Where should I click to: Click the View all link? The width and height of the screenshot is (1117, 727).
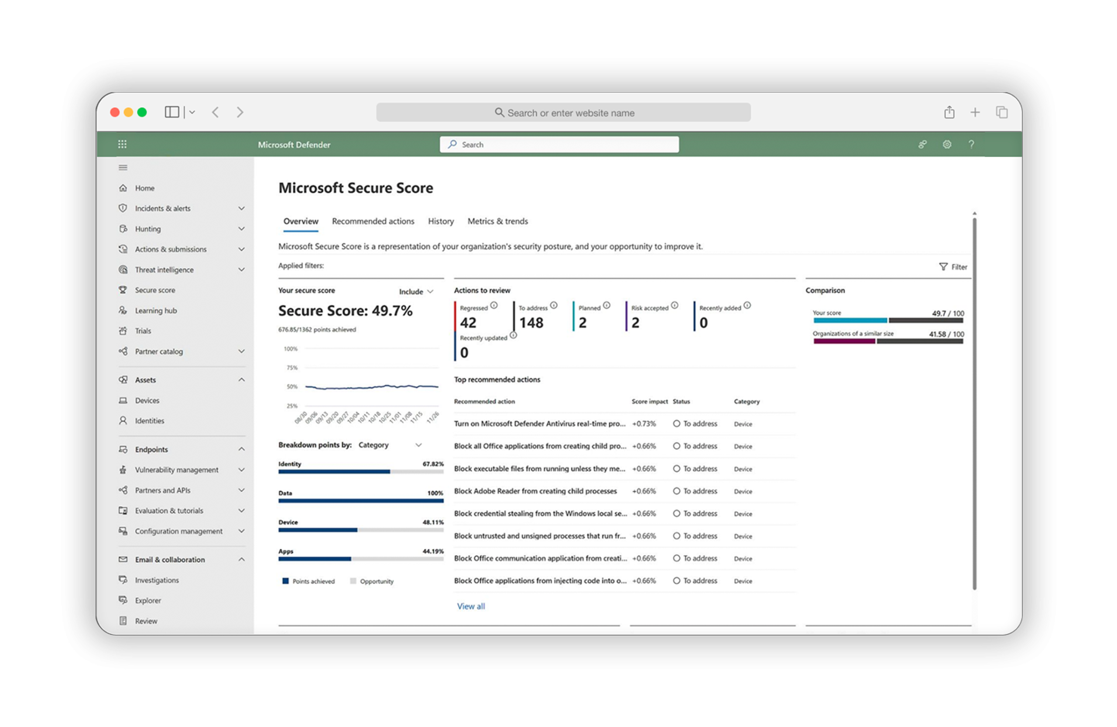coord(471,607)
